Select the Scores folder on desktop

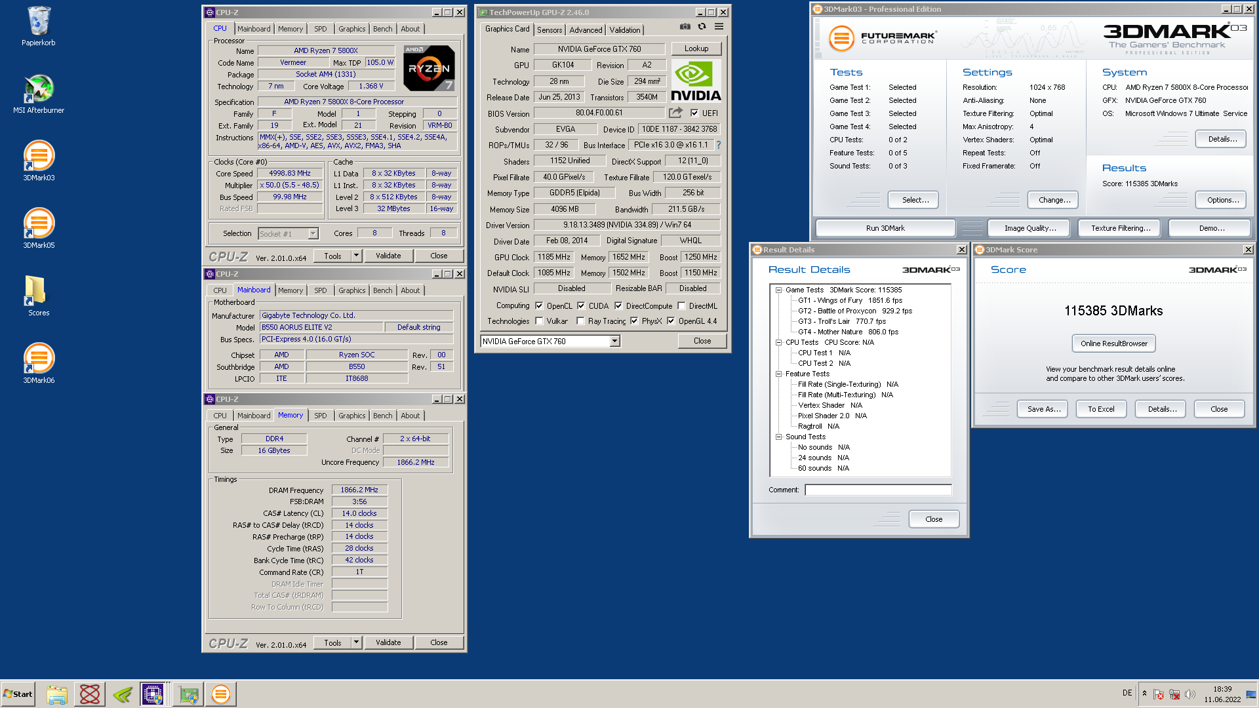39,296
